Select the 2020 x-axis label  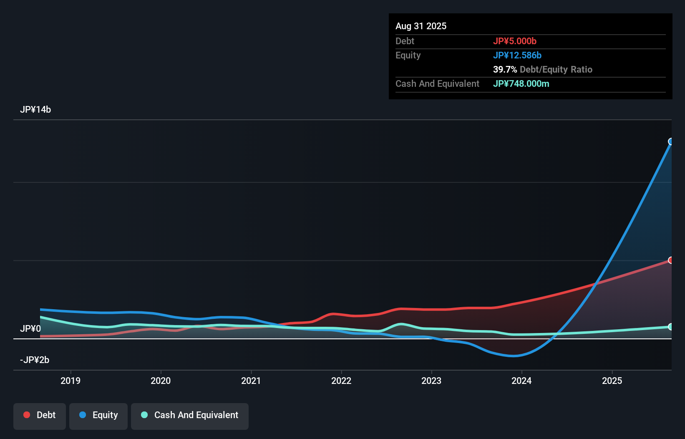pos(161,381)
